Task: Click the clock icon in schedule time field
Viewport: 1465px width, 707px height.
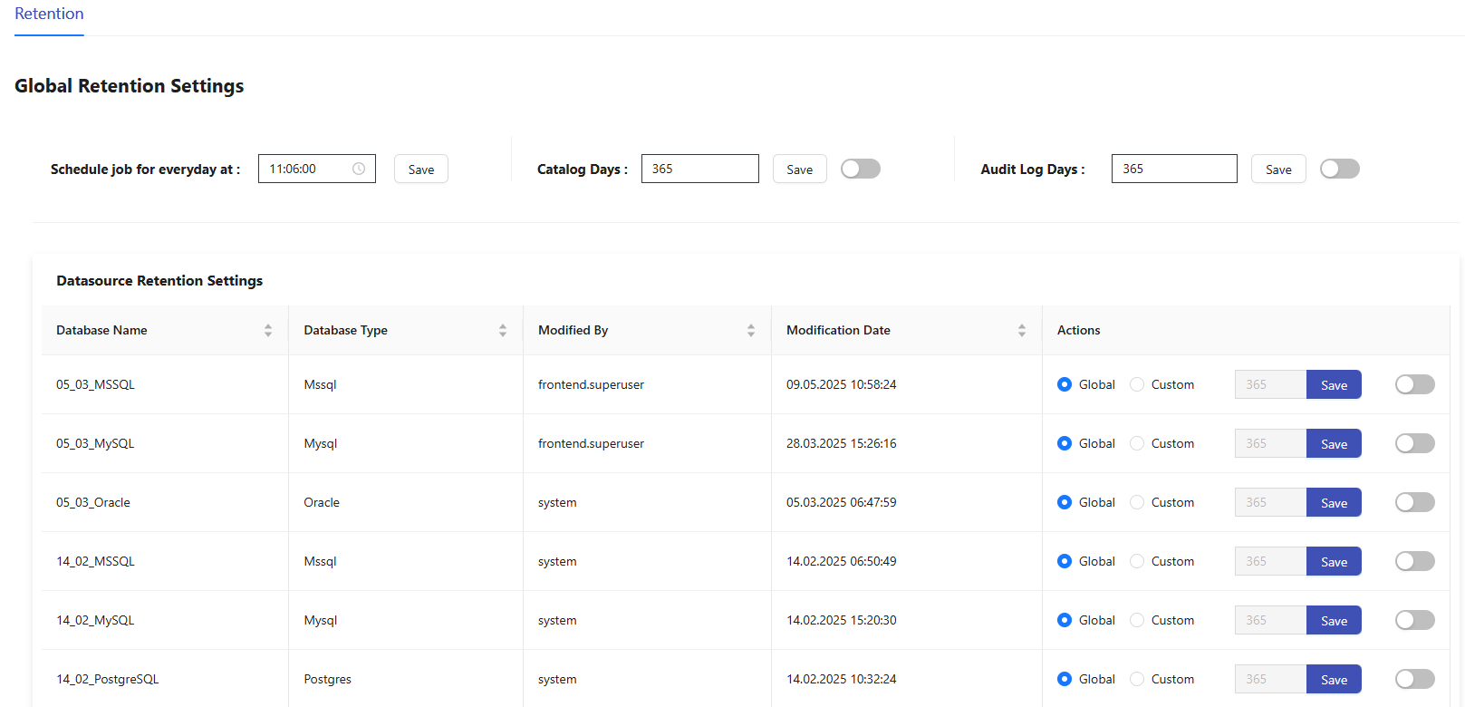Action: (359, 169)
